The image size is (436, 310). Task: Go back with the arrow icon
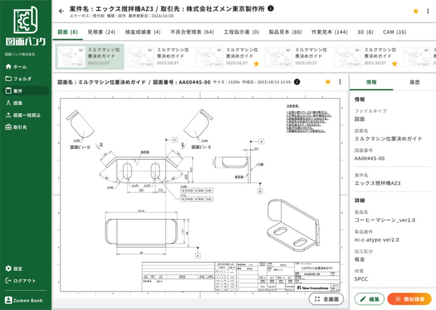61,11
